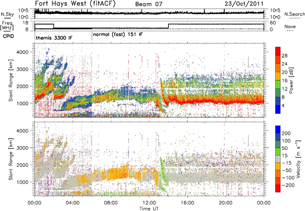
Task: Pick the Power colorbar segment between 8 and 12
Action: (x=278, y=93)
